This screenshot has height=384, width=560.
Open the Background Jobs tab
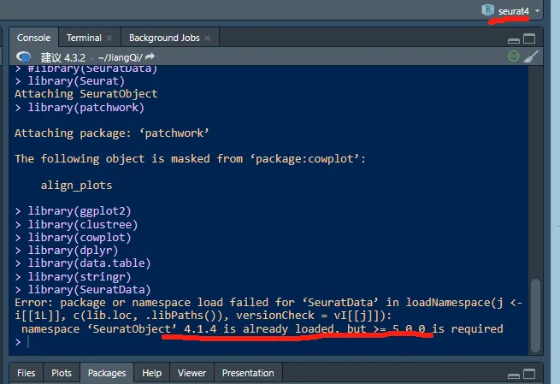[x=164, y=38]
